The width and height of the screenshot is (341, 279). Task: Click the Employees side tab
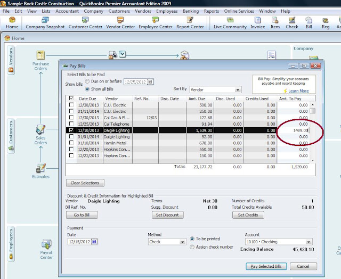pos(11,243)
